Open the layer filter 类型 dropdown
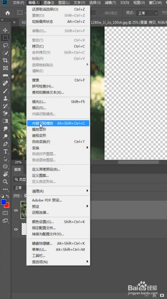Image resolution: width=167 pixels, height=299 pixels. point(20,179)
